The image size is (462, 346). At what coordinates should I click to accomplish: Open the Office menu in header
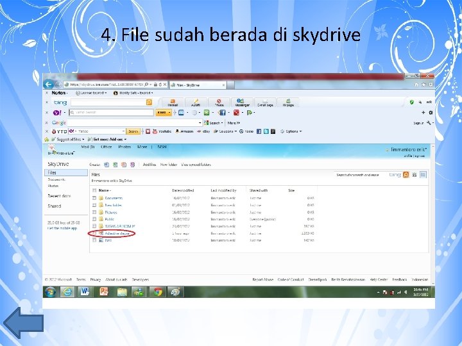click(107, 147)
